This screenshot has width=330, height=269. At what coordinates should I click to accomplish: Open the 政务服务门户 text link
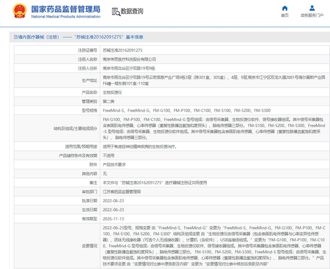[x=312, y=15]
